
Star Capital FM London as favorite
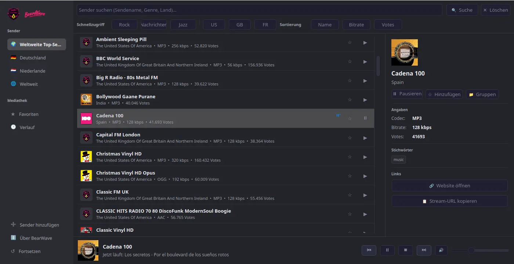pos(350,138)
